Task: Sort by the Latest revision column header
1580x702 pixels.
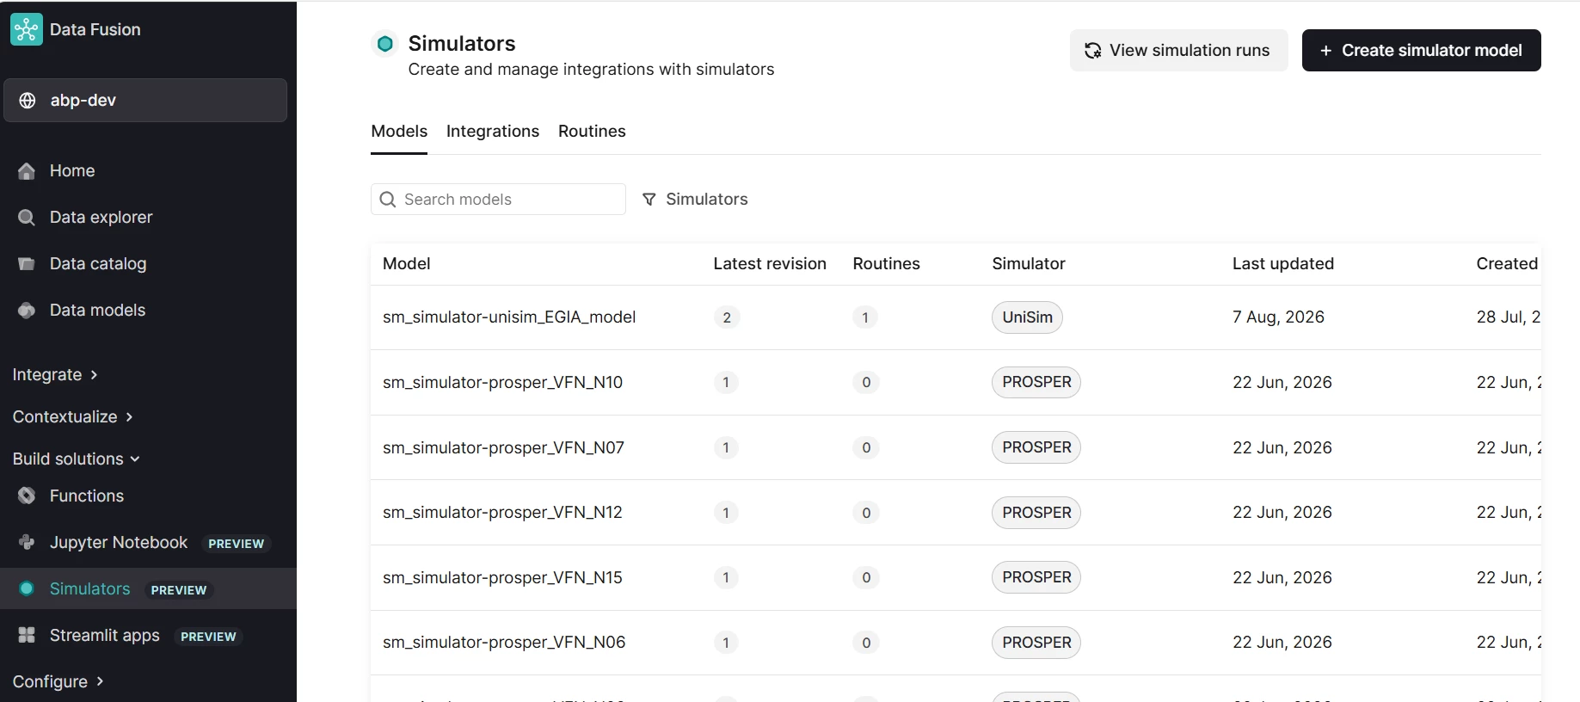Action: 770,264
